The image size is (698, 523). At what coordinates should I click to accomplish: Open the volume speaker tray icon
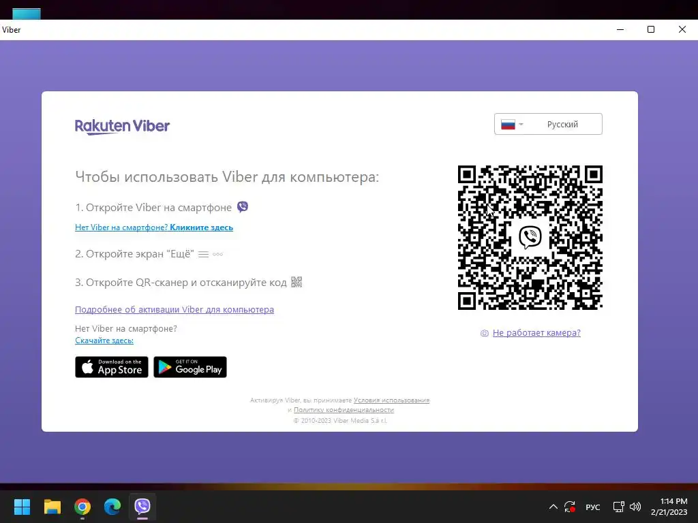(x=635, y=507)
